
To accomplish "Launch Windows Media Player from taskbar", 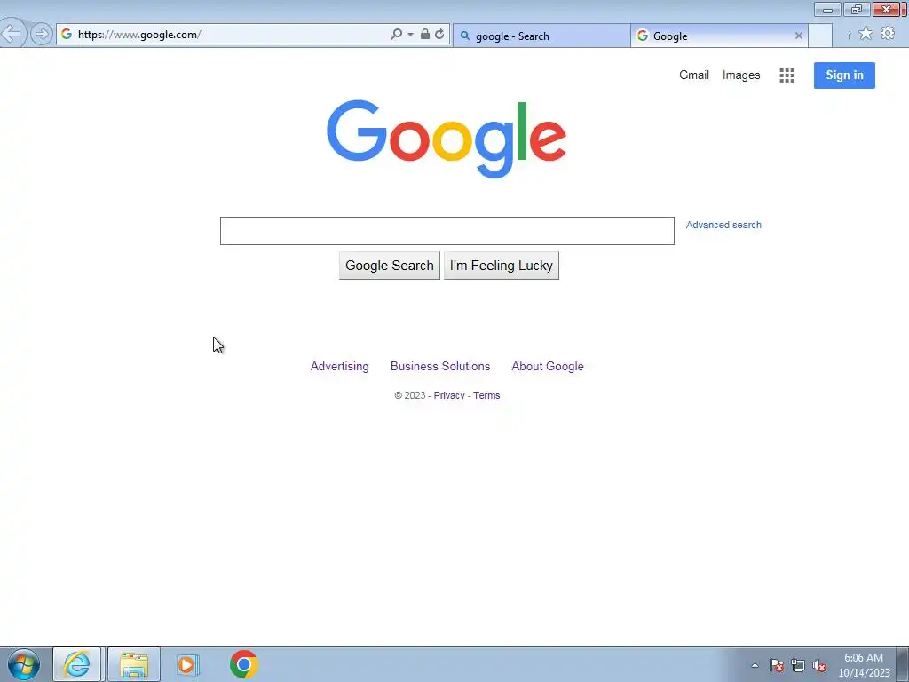I will [187, 664].
